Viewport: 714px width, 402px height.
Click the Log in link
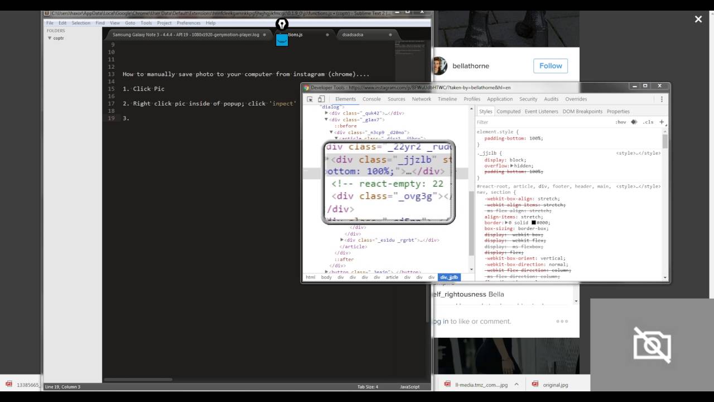point(440,321)
